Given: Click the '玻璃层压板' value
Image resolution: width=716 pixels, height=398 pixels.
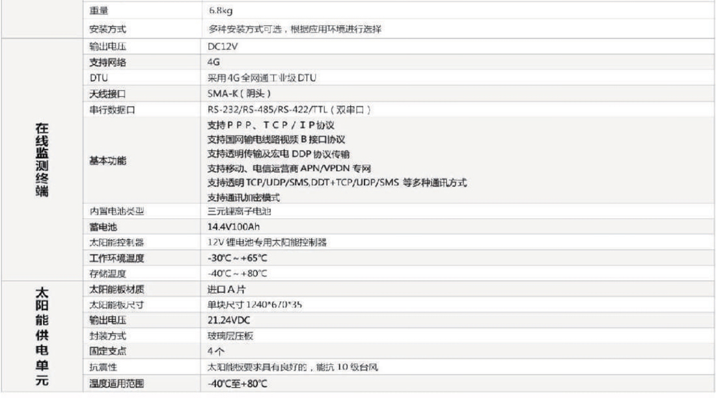Looking at the screenshot, I should pyautogui.click(x=230, y=336).
